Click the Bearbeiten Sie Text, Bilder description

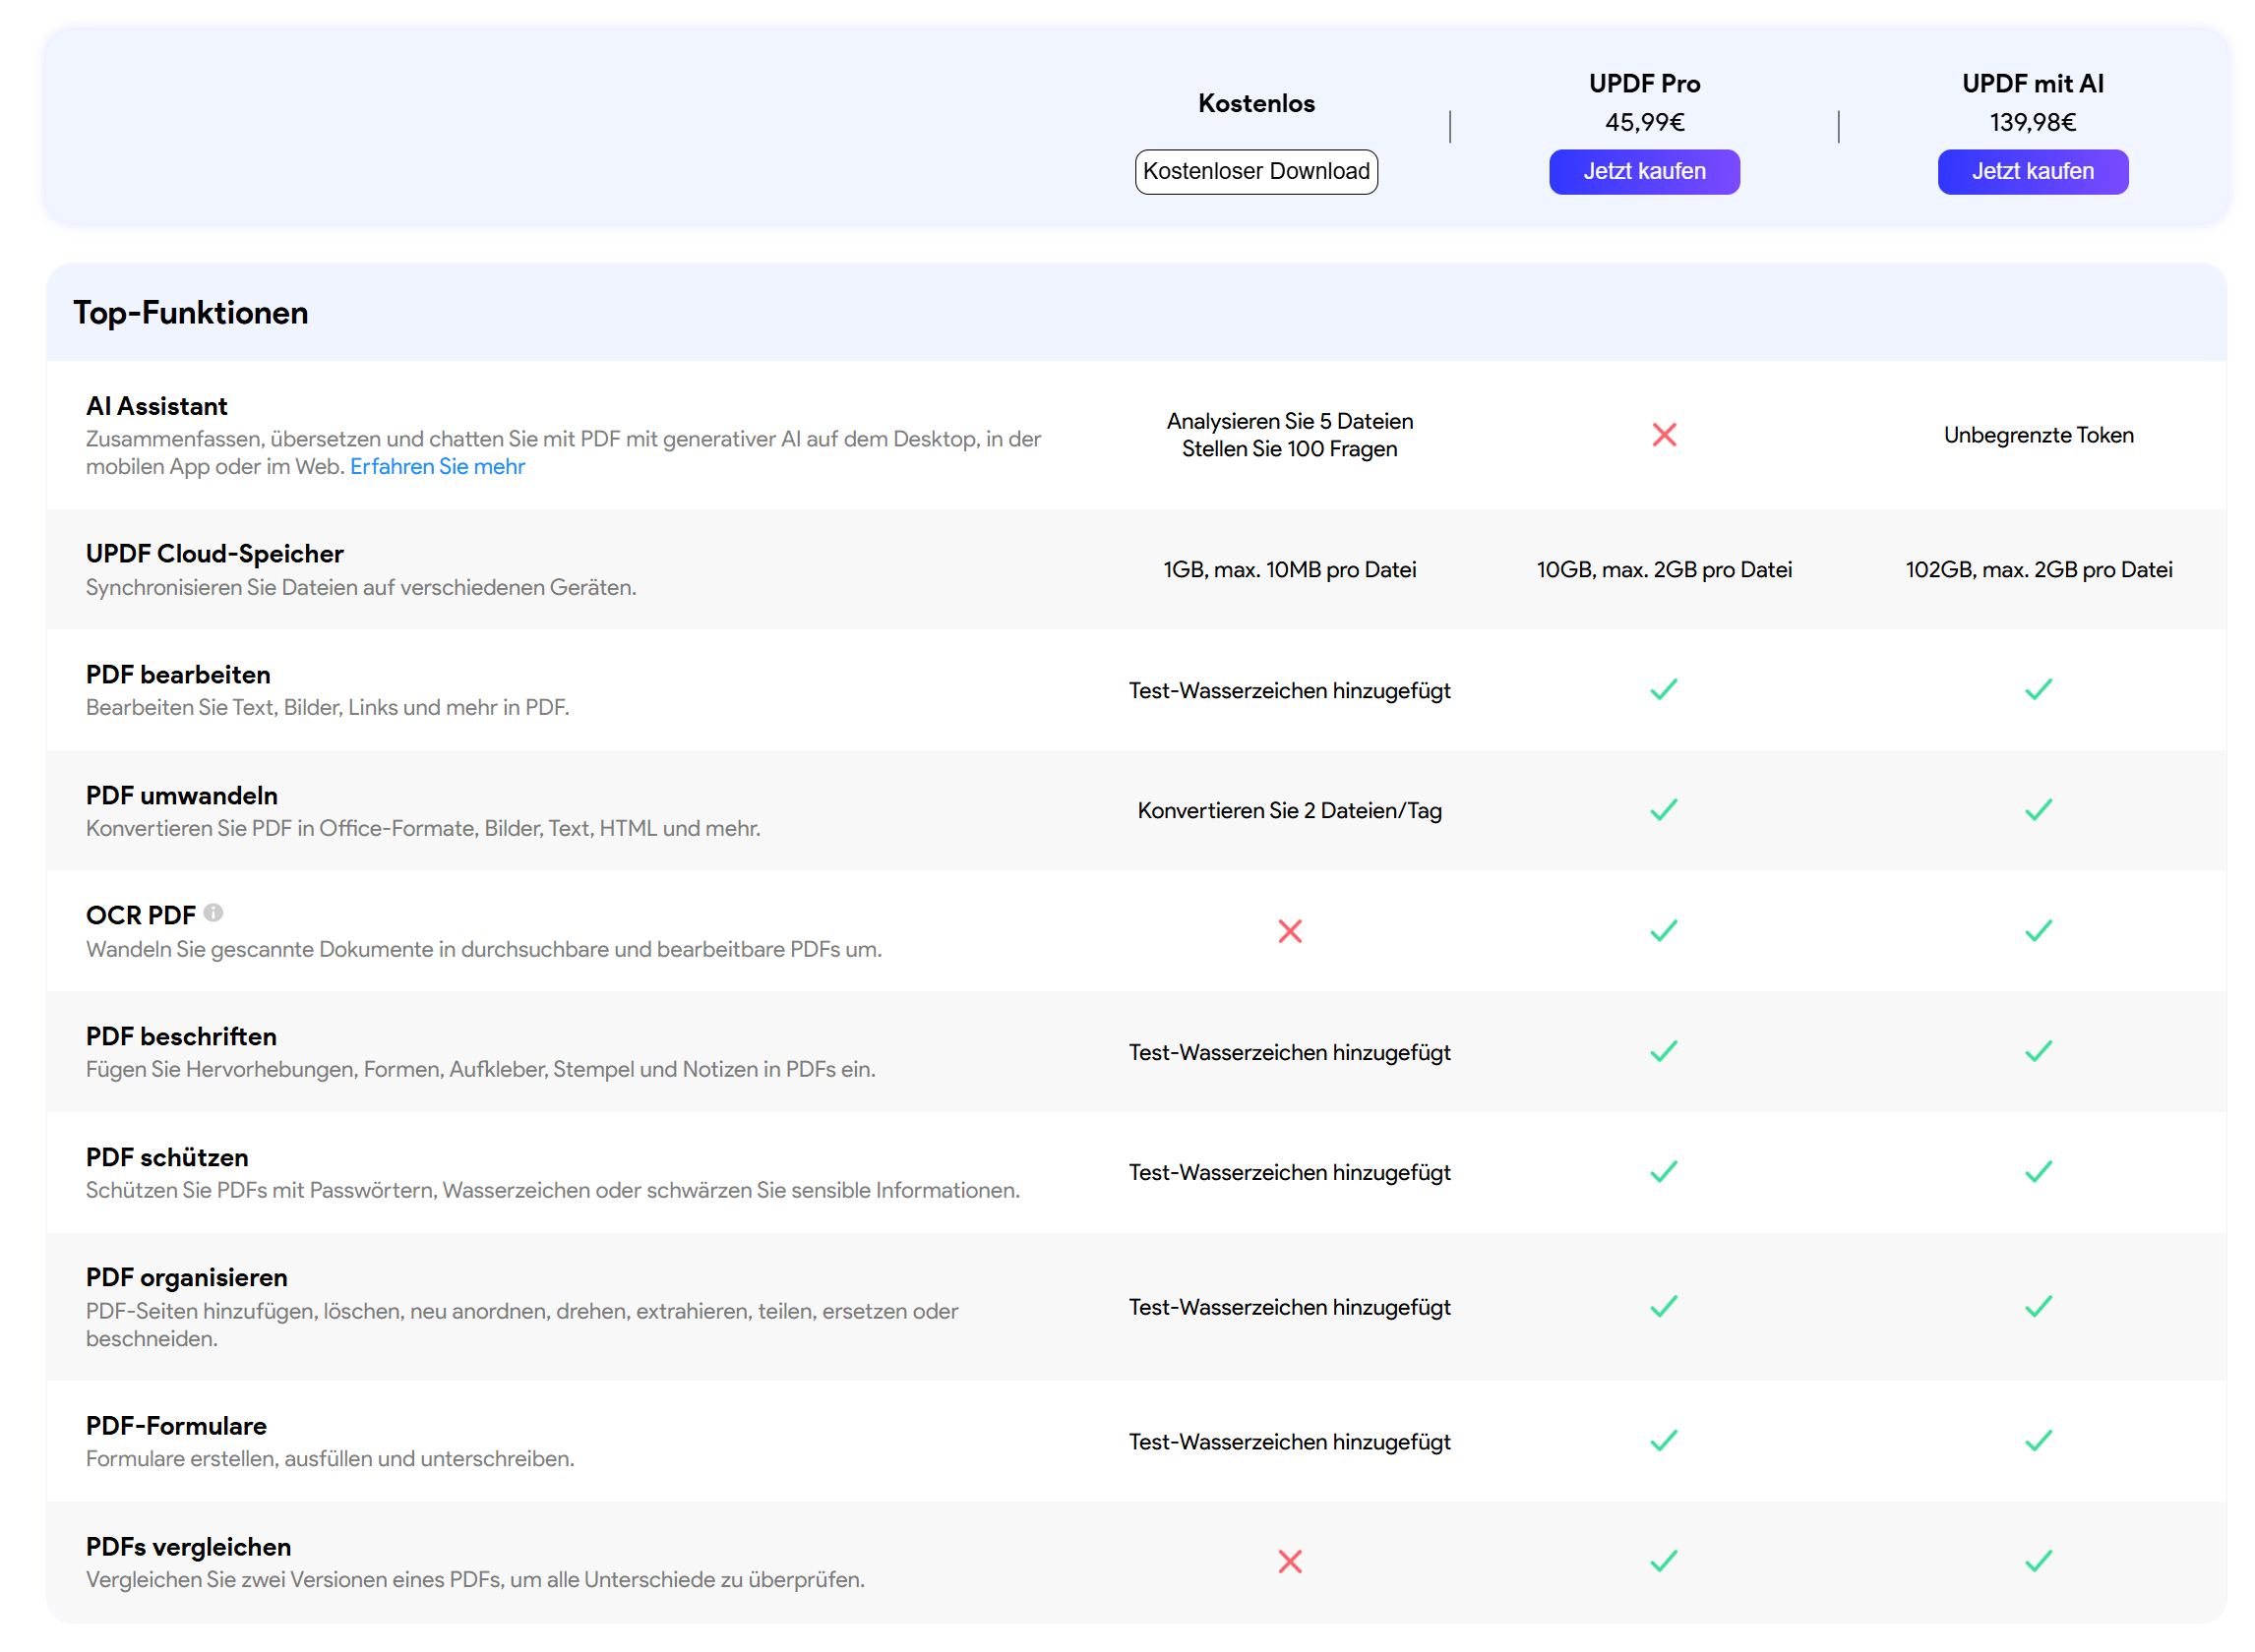pyautogui.click(x=328, y=707)
